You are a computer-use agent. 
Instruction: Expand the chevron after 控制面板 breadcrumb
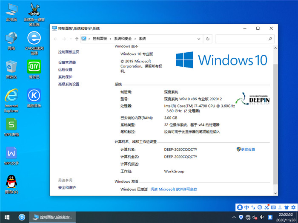tap(110, 39)
